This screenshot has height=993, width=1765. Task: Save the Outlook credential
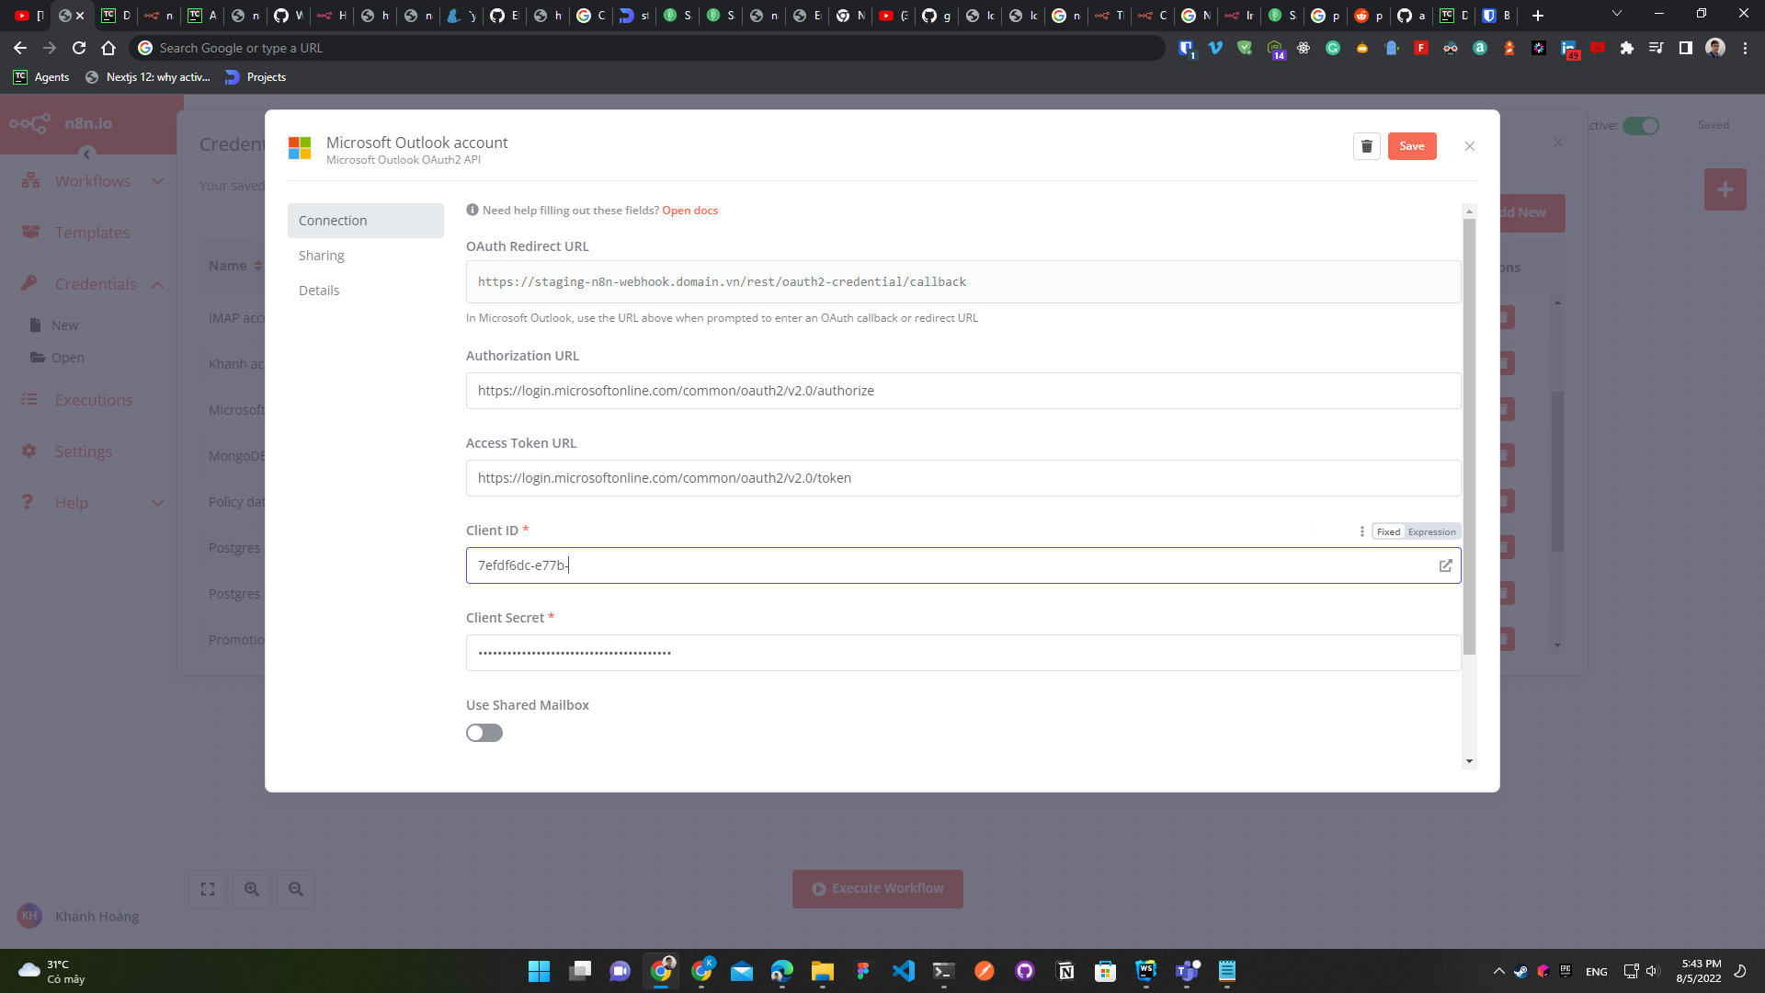(1411, 146)
